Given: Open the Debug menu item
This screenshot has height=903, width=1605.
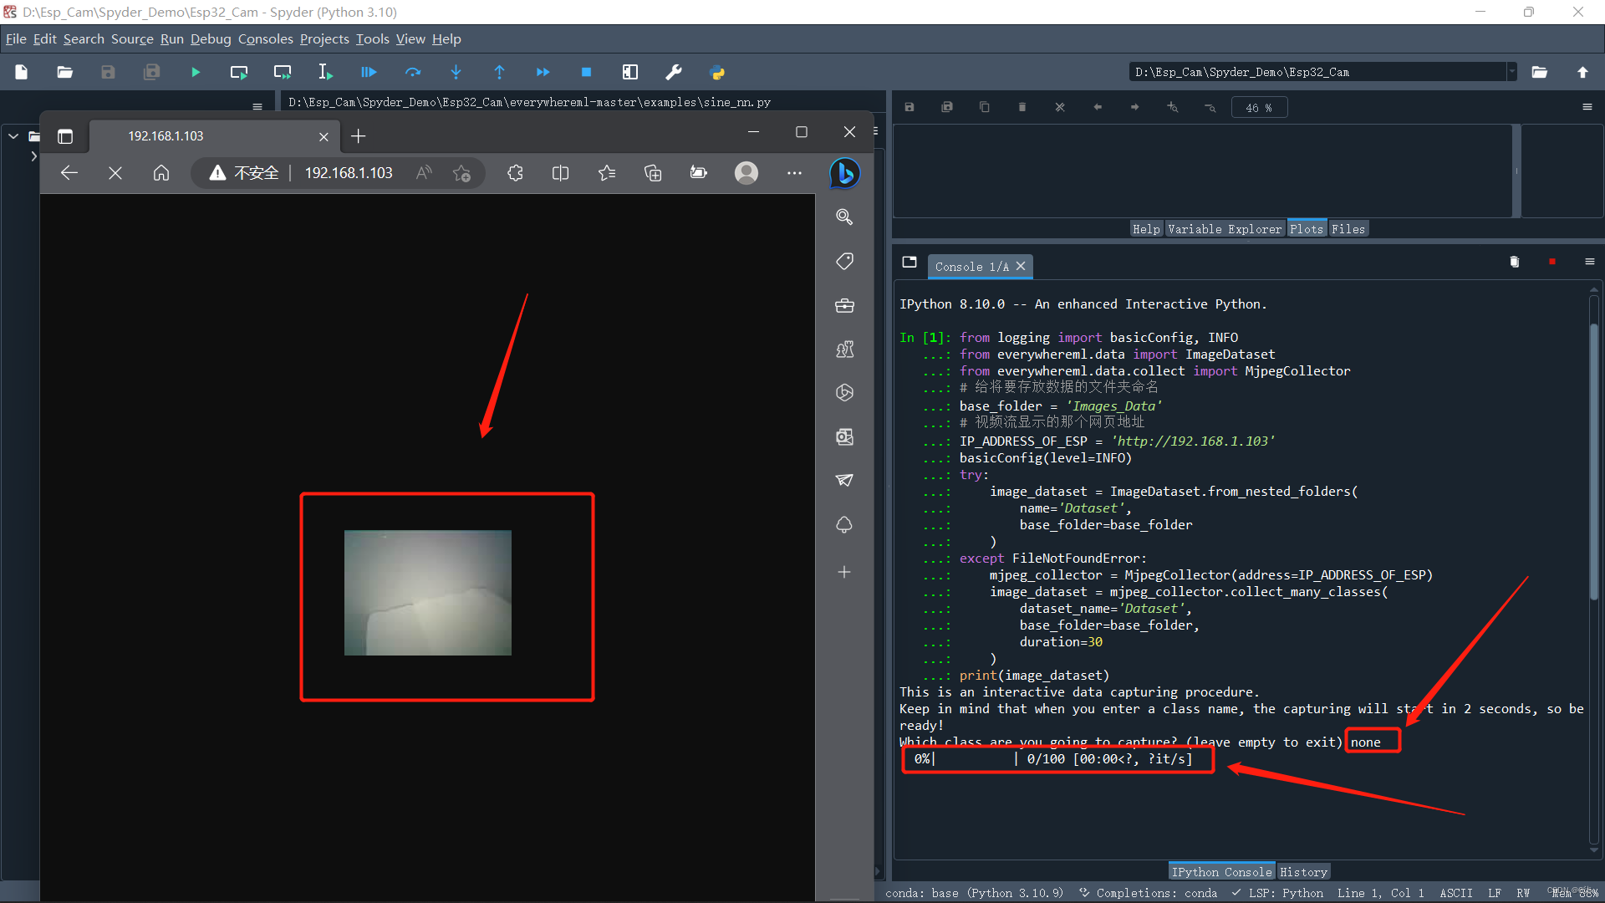Looking at the screenshot, I should click(211, 38).
